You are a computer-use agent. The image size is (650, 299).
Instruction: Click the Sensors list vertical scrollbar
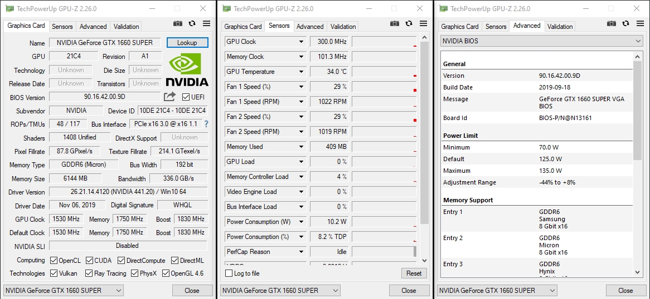pyautogui.click(x=424, y=150)
